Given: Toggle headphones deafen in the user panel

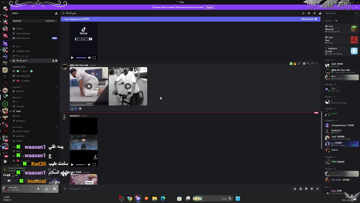Looking at the screenshot, I should pos(46,189).
